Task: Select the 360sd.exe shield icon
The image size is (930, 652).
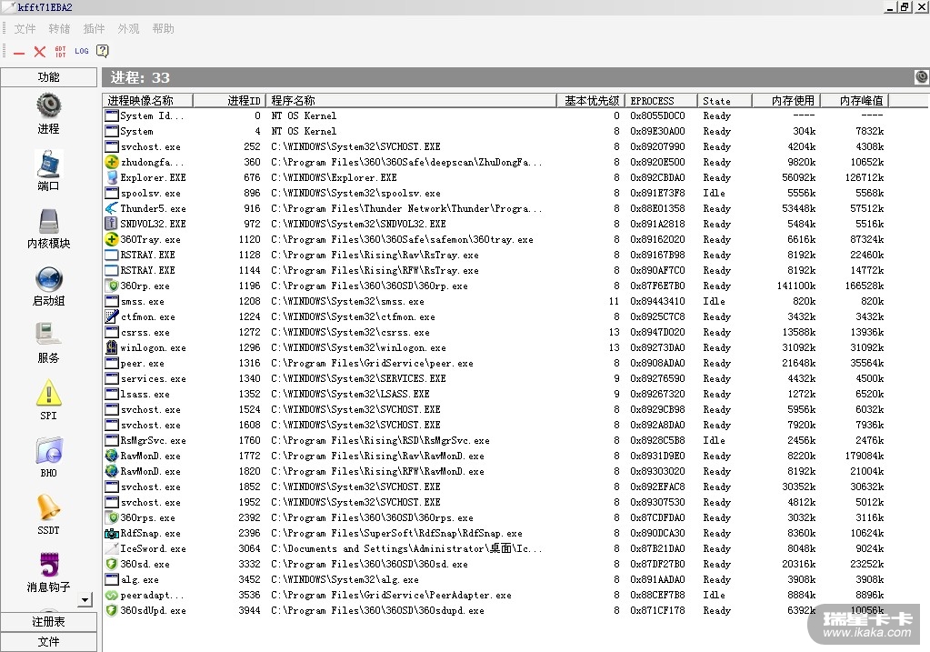Action: (x=111, y=564)
